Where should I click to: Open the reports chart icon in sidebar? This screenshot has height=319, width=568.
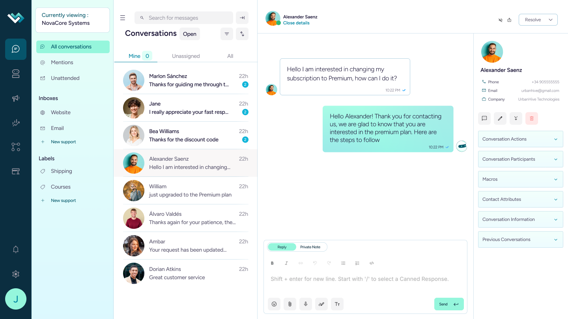tap(16, 123)
